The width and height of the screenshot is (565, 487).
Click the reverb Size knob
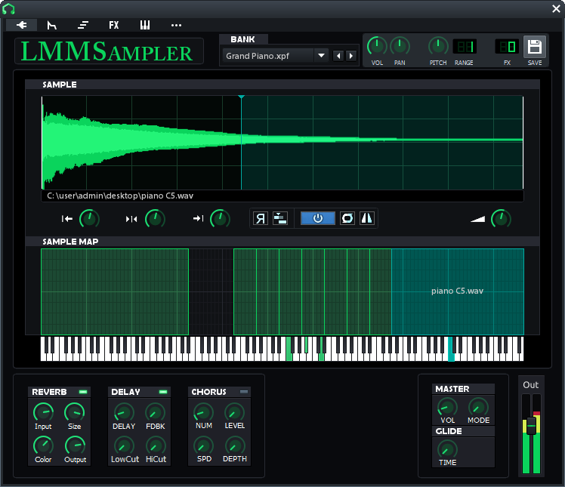(x=75, y=412)
